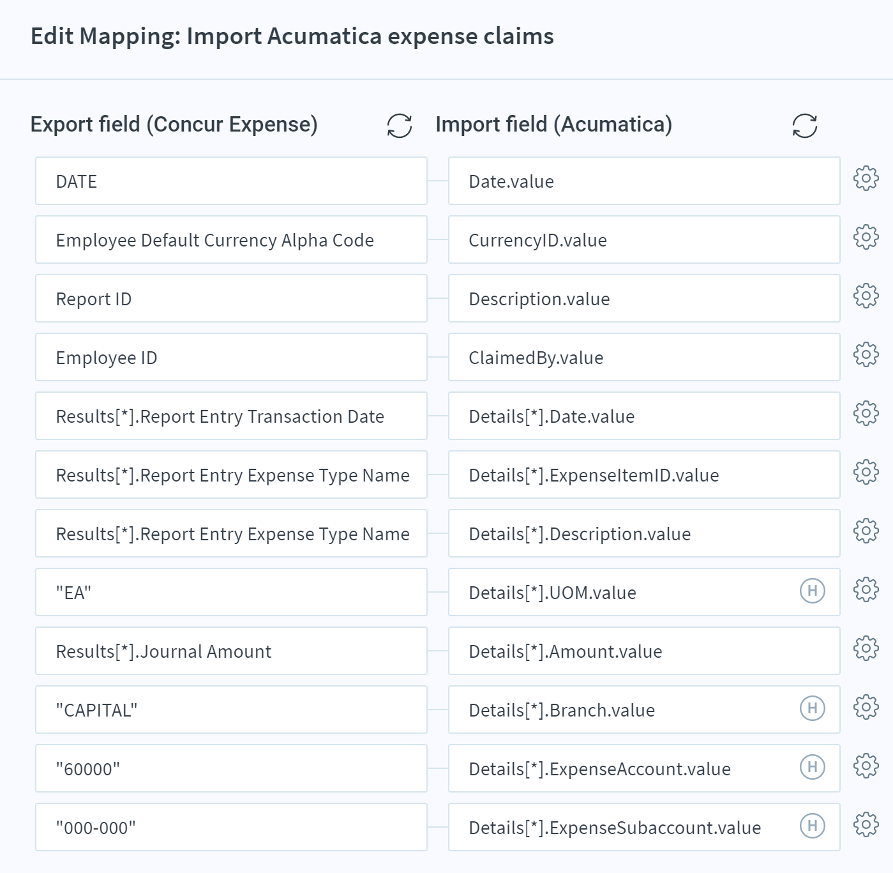Click hard-coded H badge in ExpenseSubaccount.value field
Image resolution: width=893 pixels, height=873 pixels.
pos(813,826)
